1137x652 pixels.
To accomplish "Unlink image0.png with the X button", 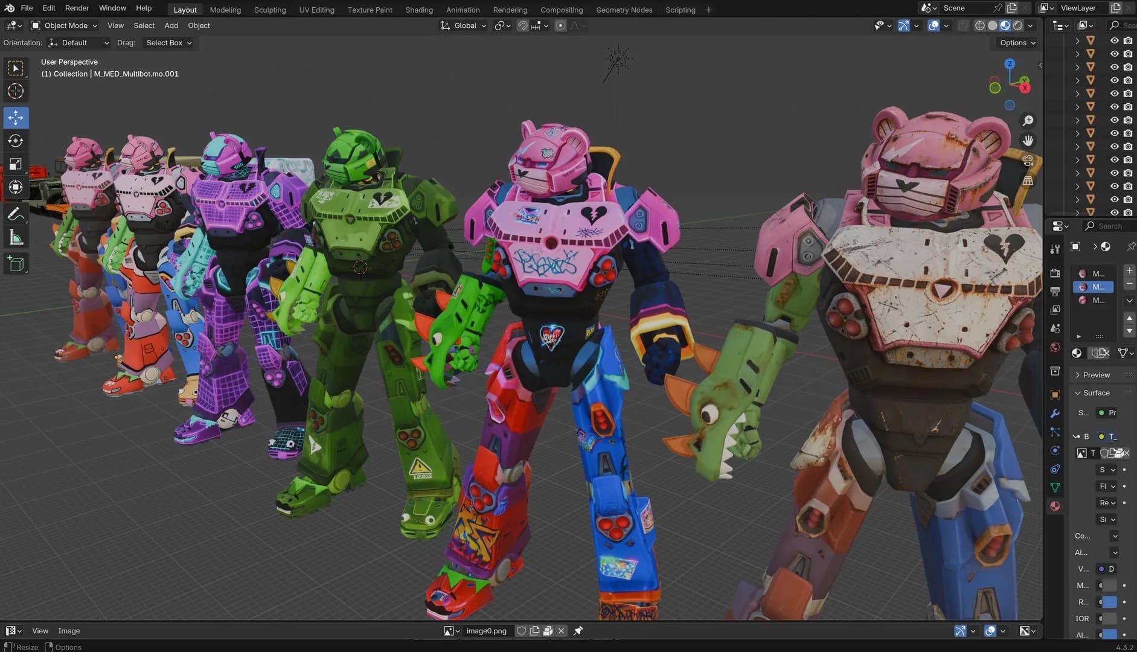I will point(560,630).
